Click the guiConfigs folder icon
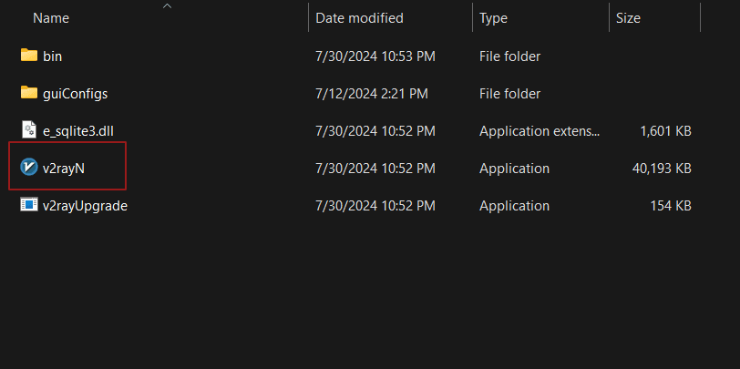 point(28,93)
